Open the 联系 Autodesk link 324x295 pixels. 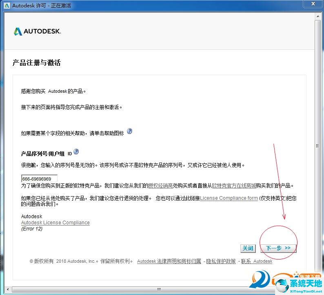(257, 261)
